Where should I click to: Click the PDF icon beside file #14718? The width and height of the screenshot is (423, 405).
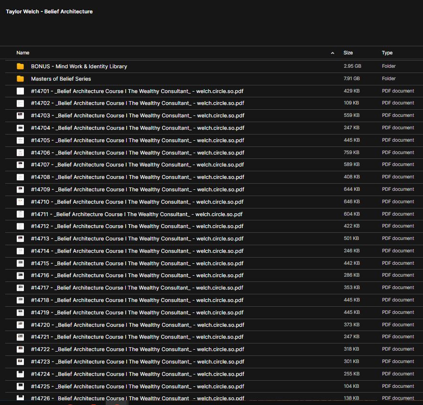20,300
